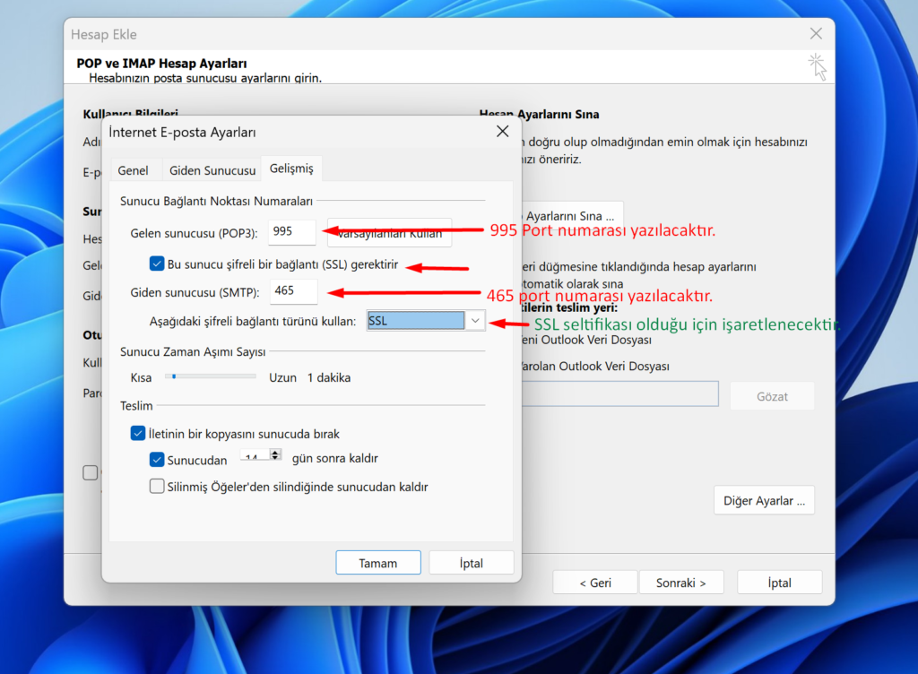
Task: Click the Giden sunucusu (SMTP) port field
Action: 293,291
